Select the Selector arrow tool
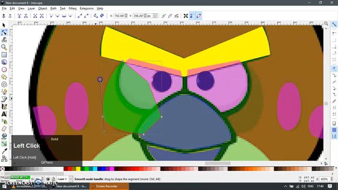This screenshot has height=190, width=338. pos(4,25)
